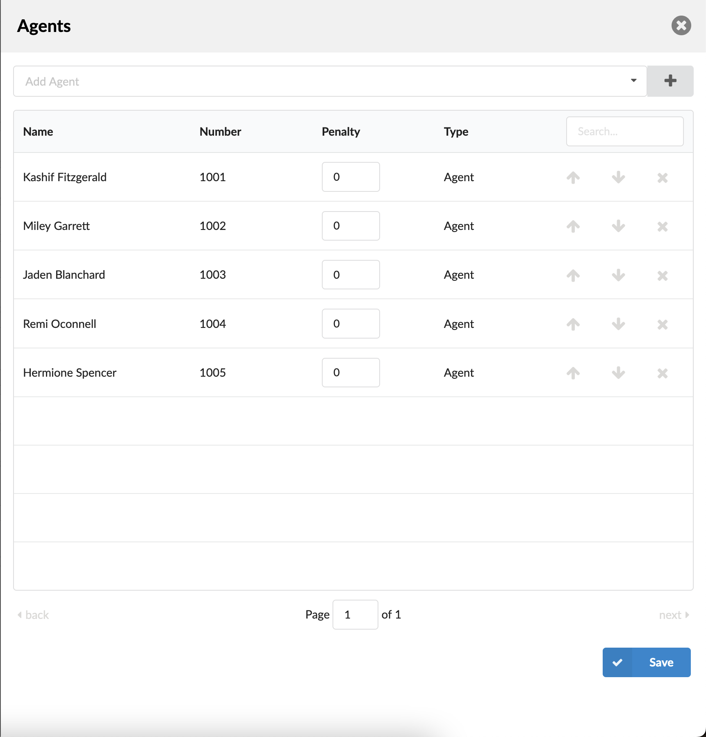
Task: Click the Penalty column header
Action: (x=341, y=132)
